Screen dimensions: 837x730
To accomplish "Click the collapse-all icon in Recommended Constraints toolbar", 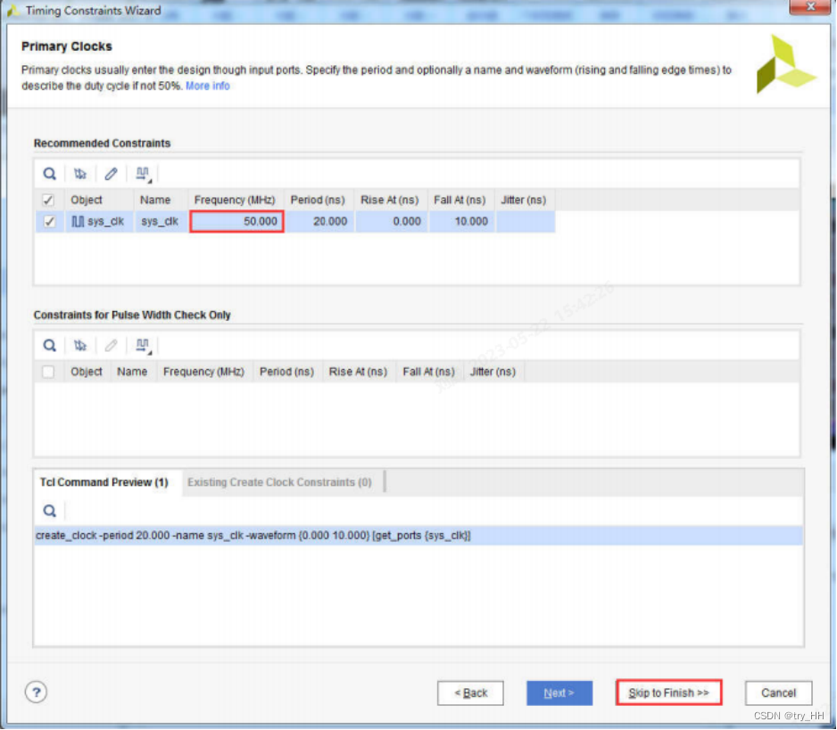I will pos(80,174).
